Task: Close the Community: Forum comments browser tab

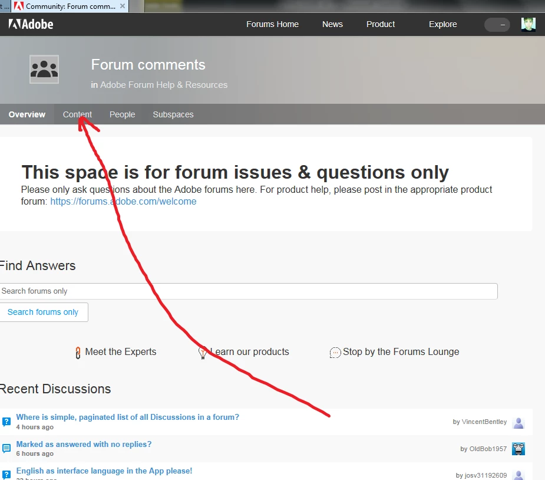Action: (123, 6)
